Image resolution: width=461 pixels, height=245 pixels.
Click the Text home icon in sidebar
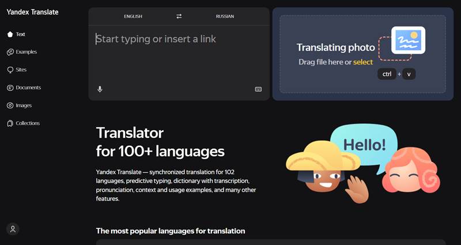click(10, 34)
